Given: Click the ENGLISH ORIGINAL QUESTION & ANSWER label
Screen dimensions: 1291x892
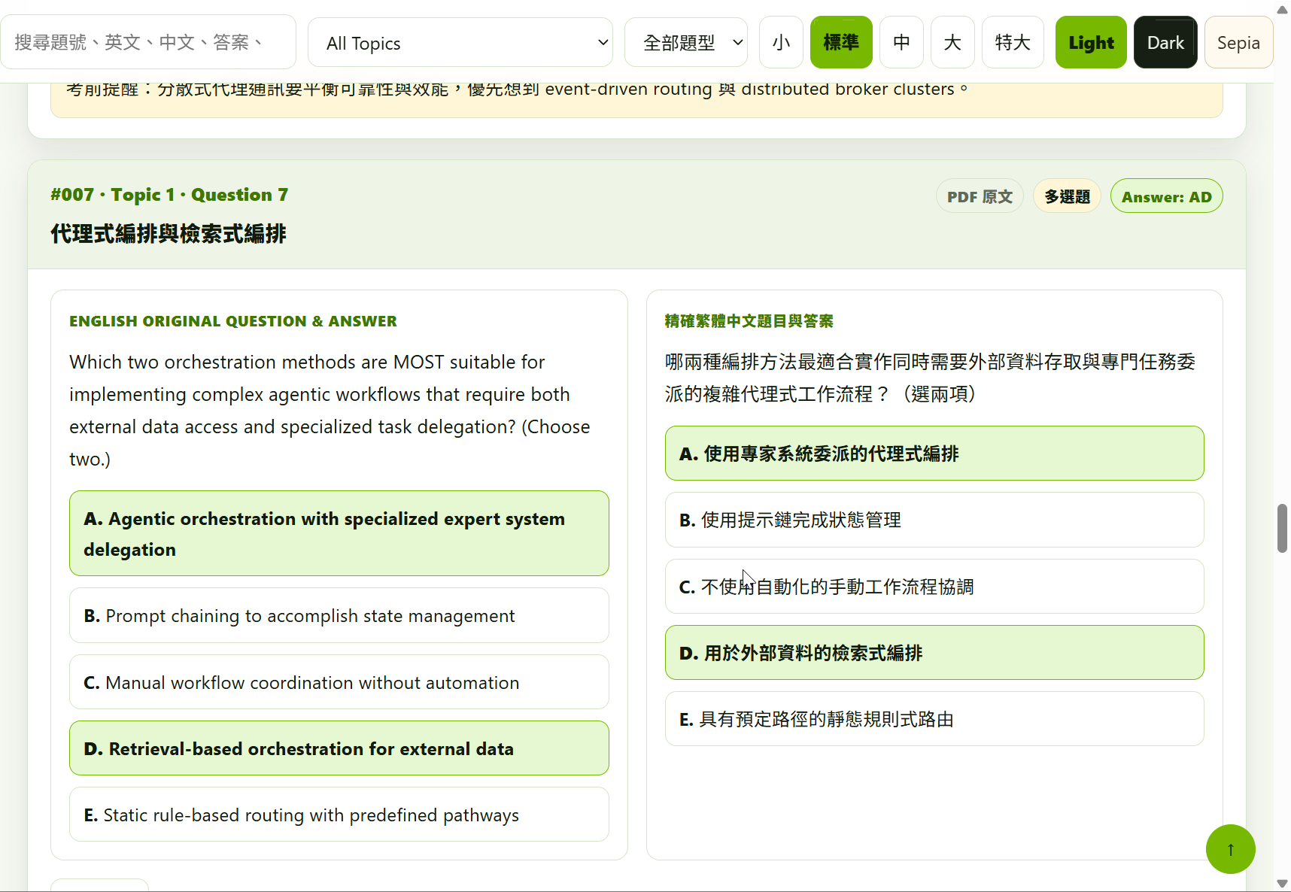Looking at the screenshot, I should 233,321.
